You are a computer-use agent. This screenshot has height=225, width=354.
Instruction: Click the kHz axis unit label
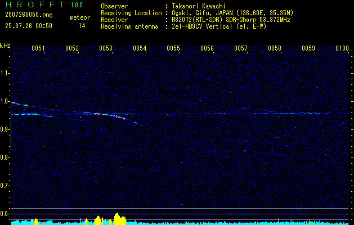(5, 46)
